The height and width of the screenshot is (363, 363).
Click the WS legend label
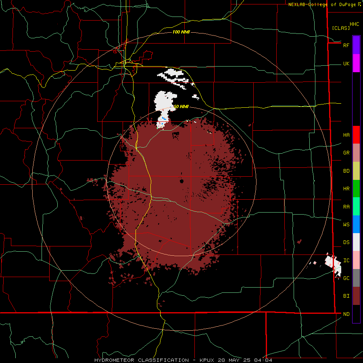click(x=346, y=225)
